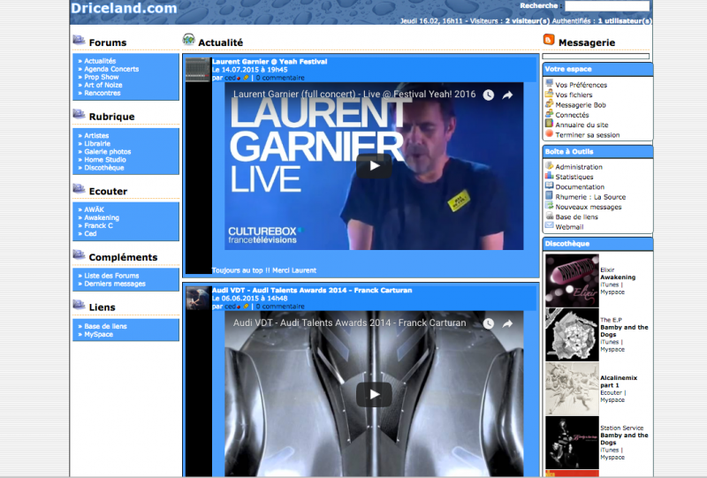Click the Ecouter section header icon
This screenshot has height=478, width=707.
(79, 188)
